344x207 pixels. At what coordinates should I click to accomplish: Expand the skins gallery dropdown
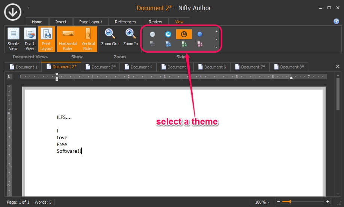tap(216, 47)
